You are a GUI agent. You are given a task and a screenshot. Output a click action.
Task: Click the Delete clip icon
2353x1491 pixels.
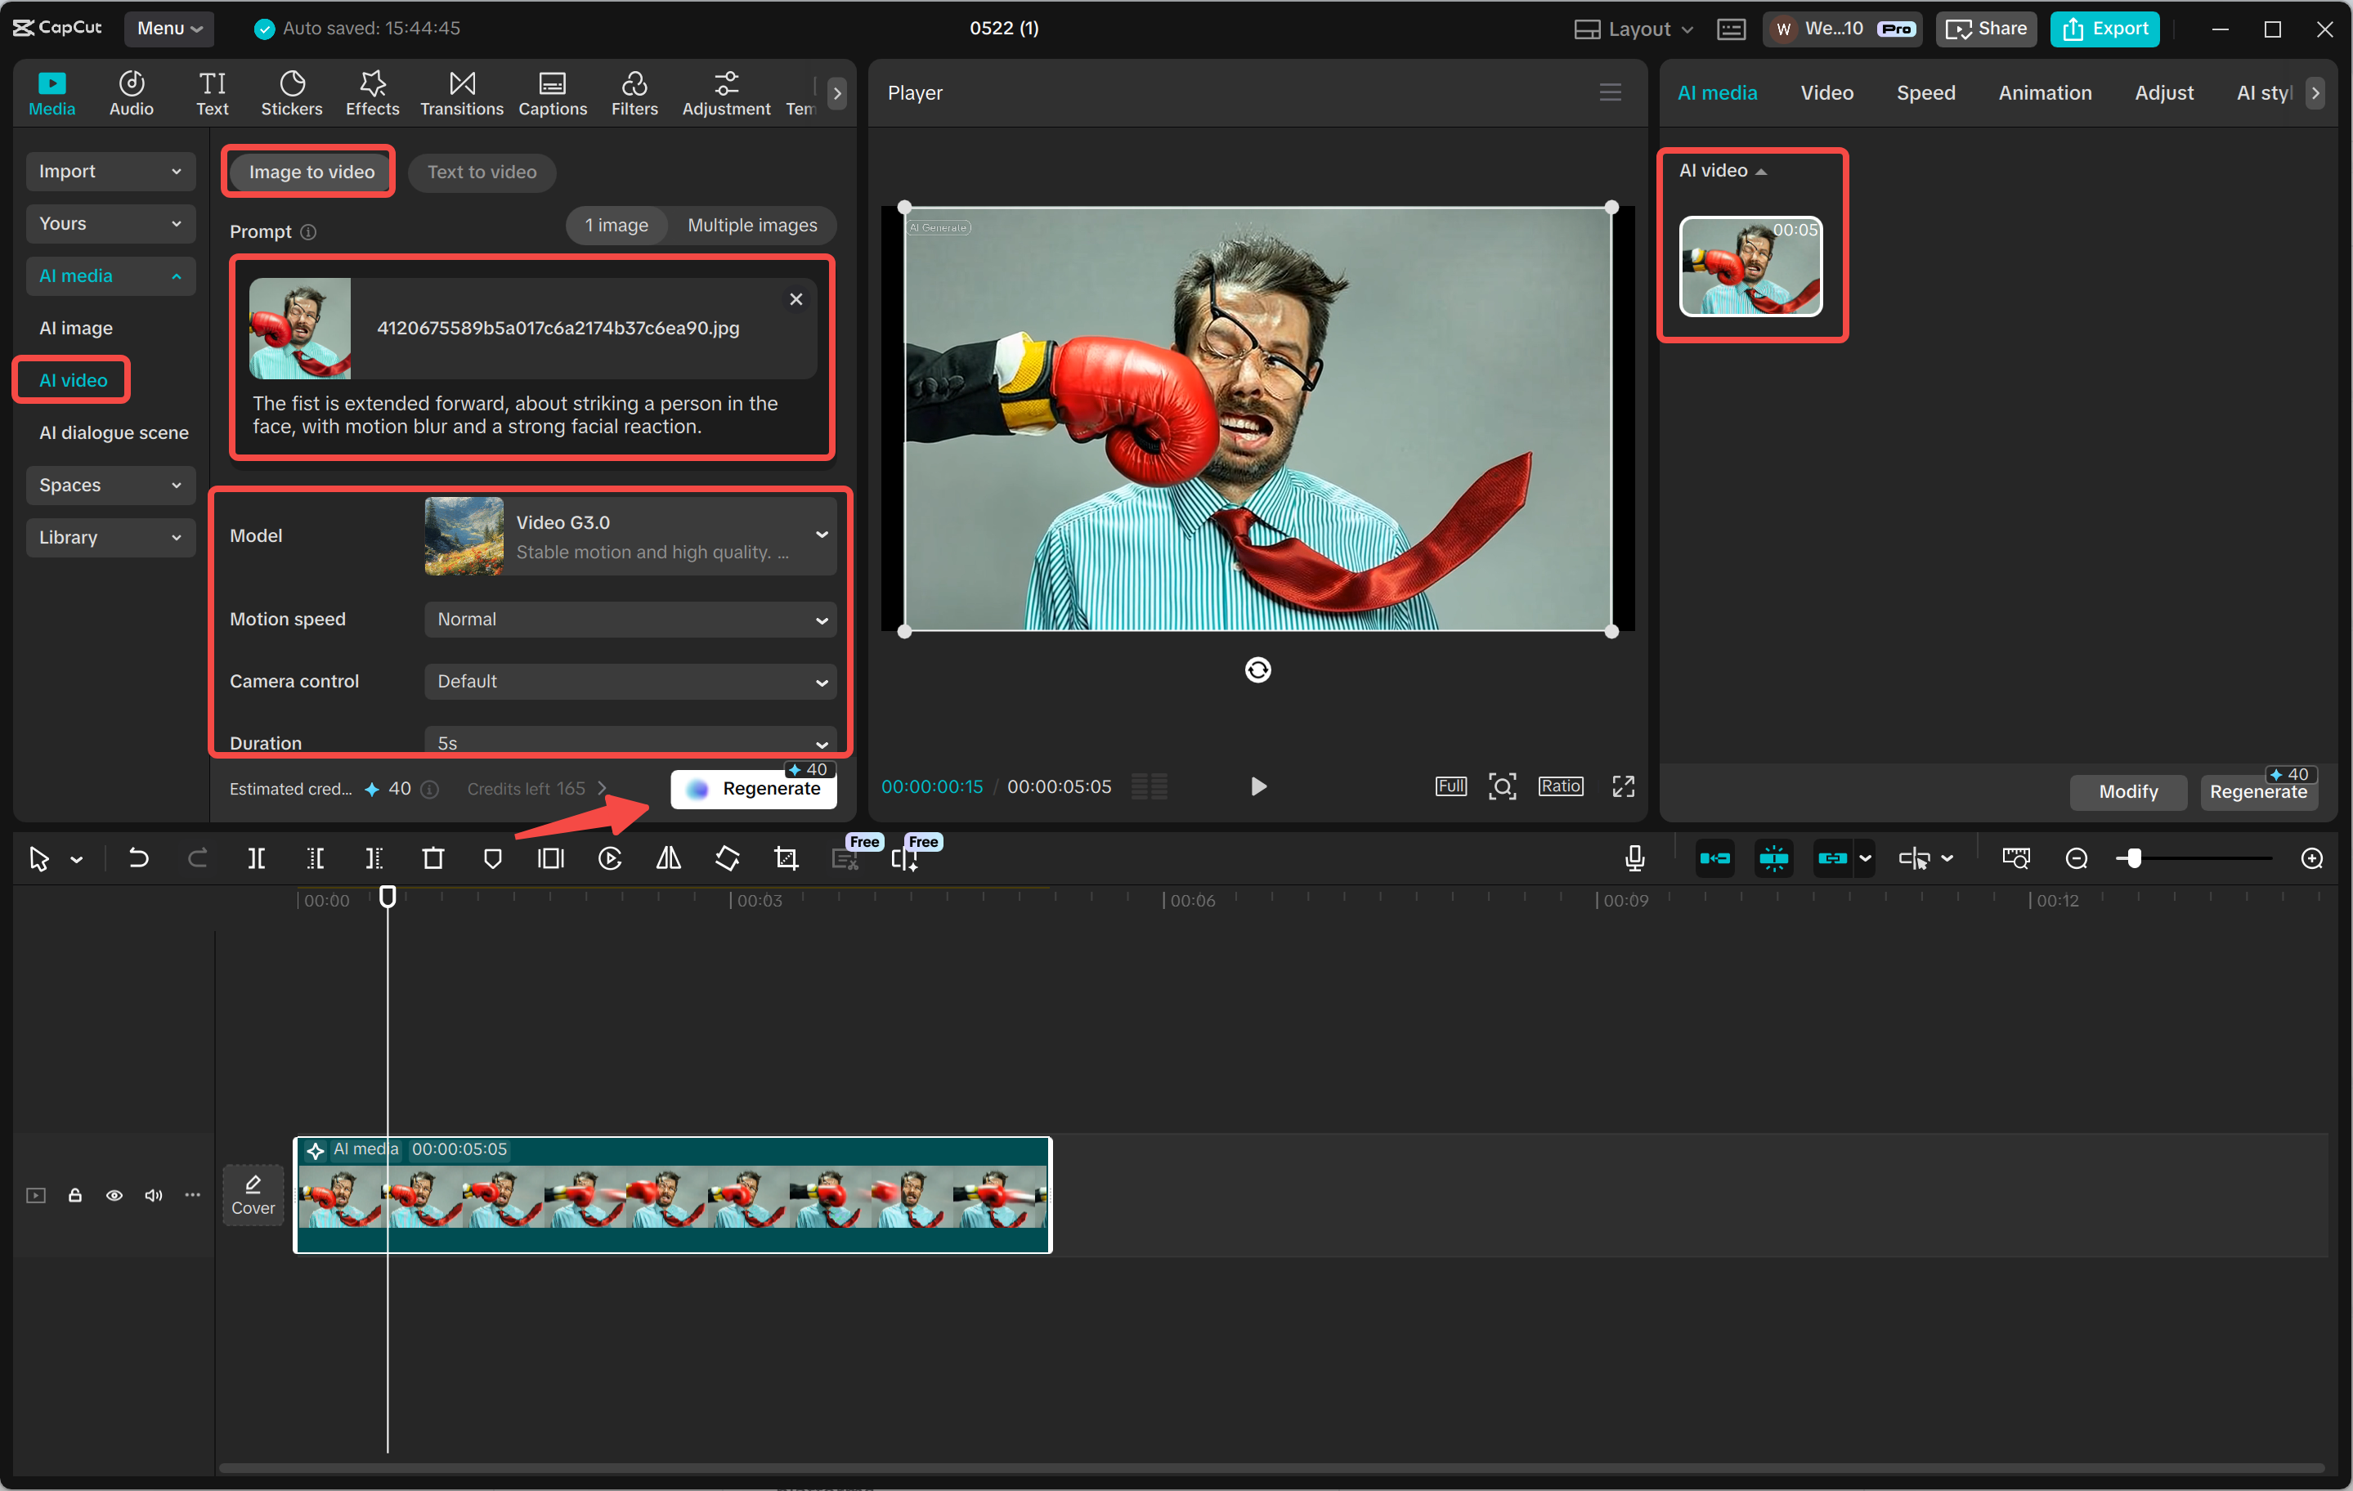click(434, 857)
